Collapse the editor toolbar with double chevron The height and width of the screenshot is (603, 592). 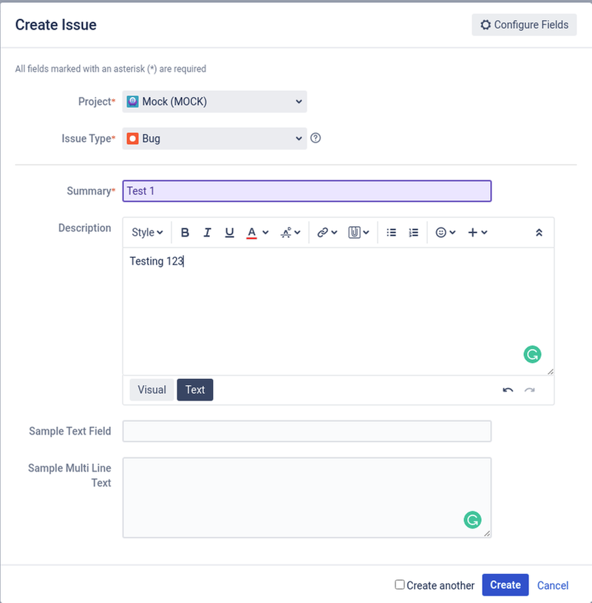pyautogui.click(x=539, y=232)
